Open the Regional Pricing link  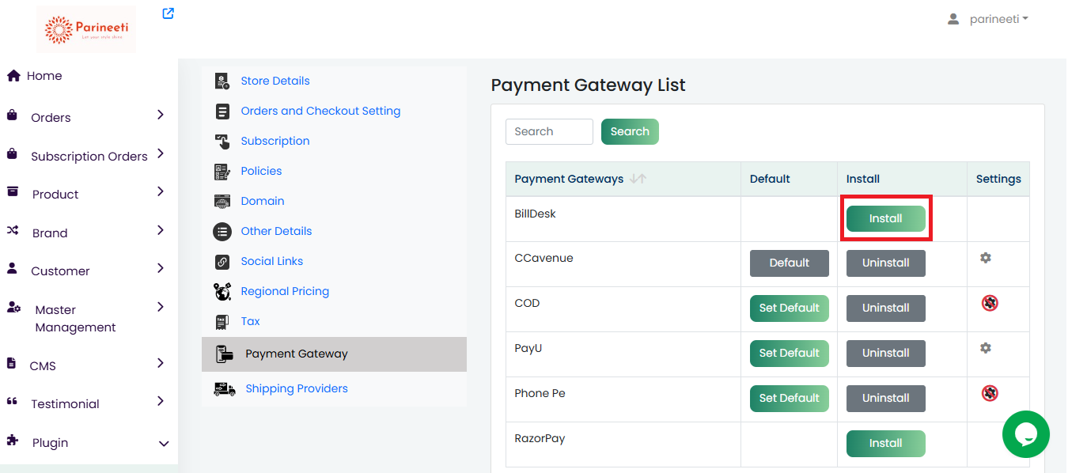(285, 291)
